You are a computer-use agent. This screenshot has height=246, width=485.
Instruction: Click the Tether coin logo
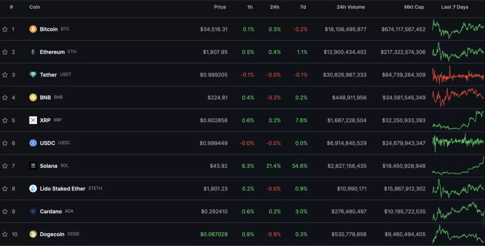pos(33,75)
